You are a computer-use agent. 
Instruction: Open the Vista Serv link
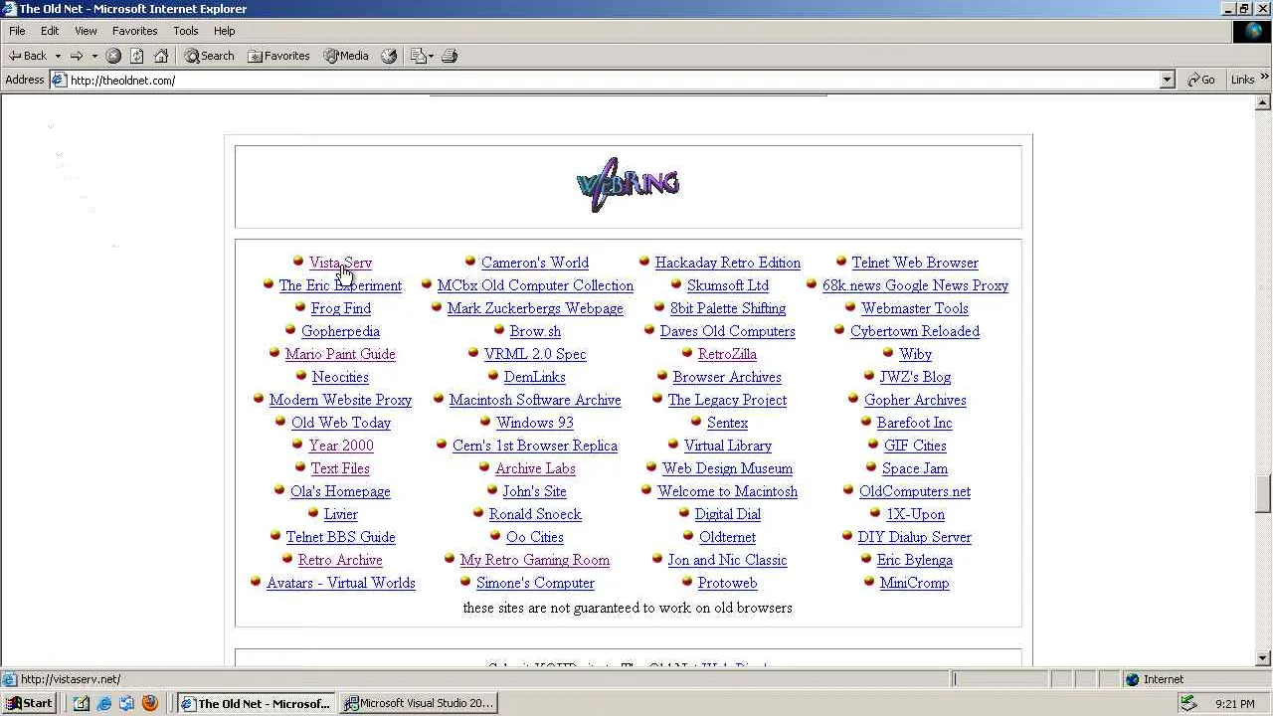[x=340, y=263]
